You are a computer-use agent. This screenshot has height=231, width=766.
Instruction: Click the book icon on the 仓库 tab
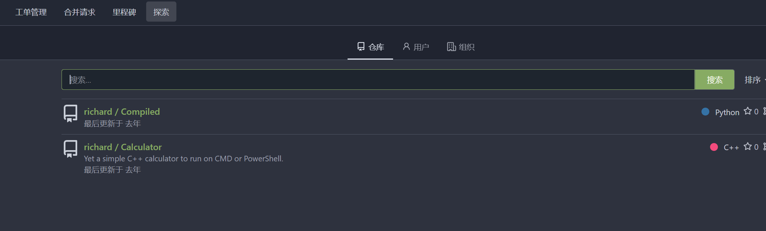point(361,47)
